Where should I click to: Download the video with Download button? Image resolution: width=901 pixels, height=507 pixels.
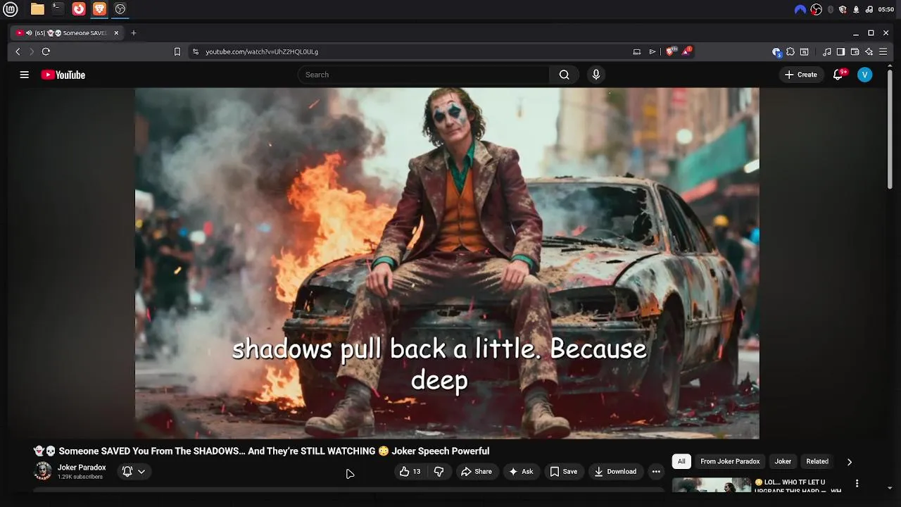coord(615,472)
